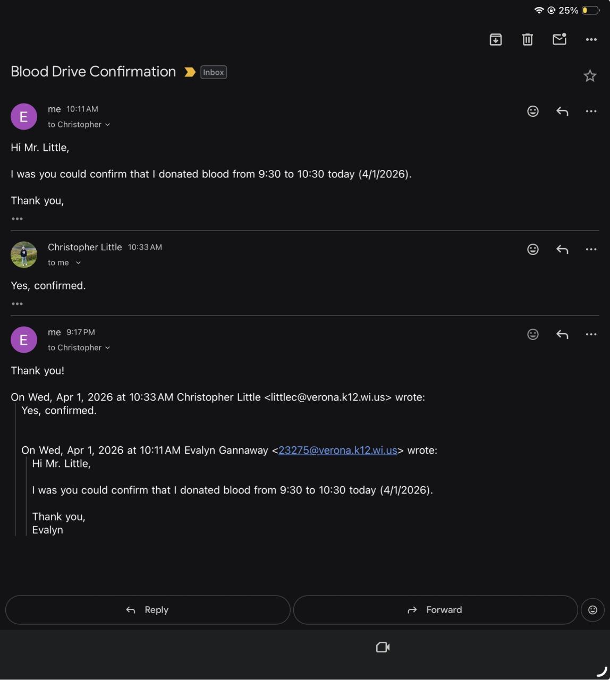This screenshot has width=610, height=680.
Task: Reply to Christopher Little's 10:33 AM message
Action: tap(562, 249)
